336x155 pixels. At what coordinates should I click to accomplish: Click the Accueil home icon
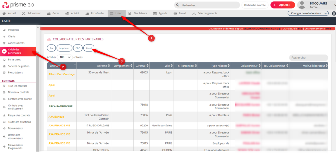pos(4,13)
